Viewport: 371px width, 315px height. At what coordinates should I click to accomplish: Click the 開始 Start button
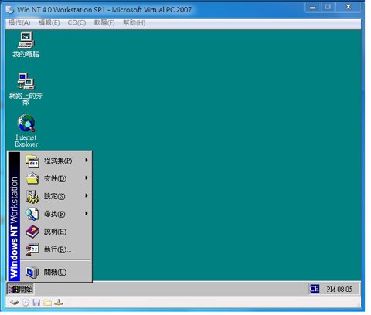20,290
